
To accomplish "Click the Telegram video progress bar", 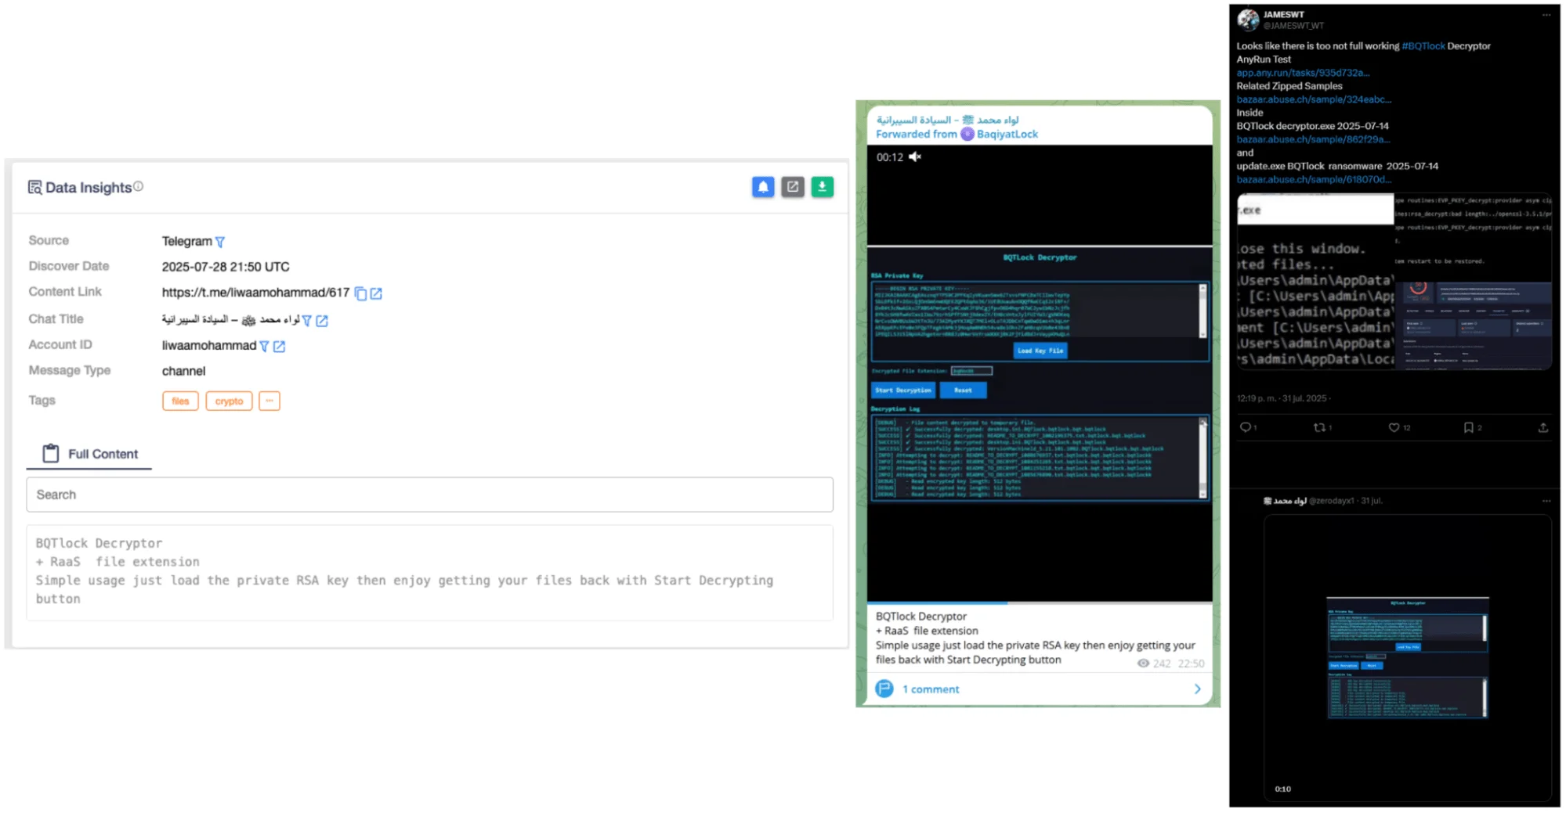I will [1040, 603].
